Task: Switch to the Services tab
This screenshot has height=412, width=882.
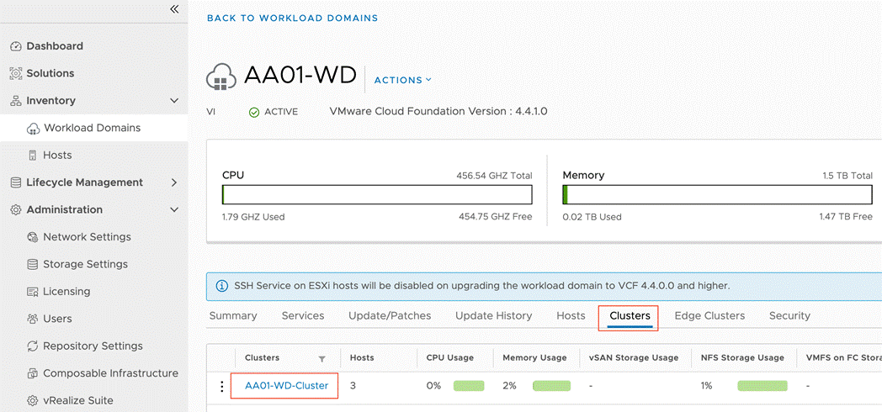Action: [x=303, y=316]
